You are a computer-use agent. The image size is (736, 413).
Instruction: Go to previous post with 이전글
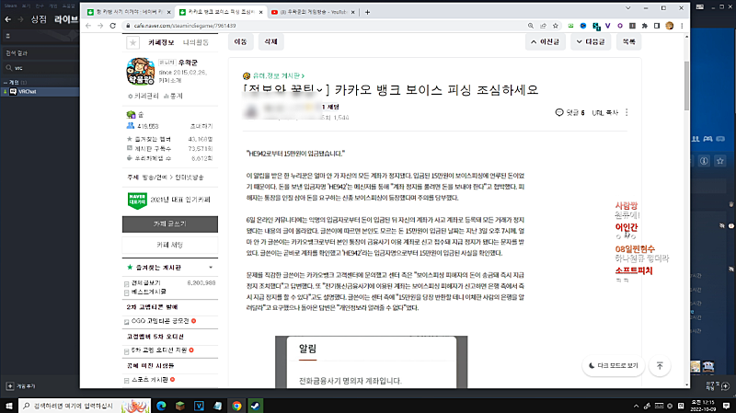tap(545, 41)
